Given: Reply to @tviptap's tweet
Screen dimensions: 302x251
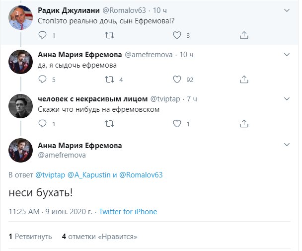Looking at the screenshot, I should (42, 123).
